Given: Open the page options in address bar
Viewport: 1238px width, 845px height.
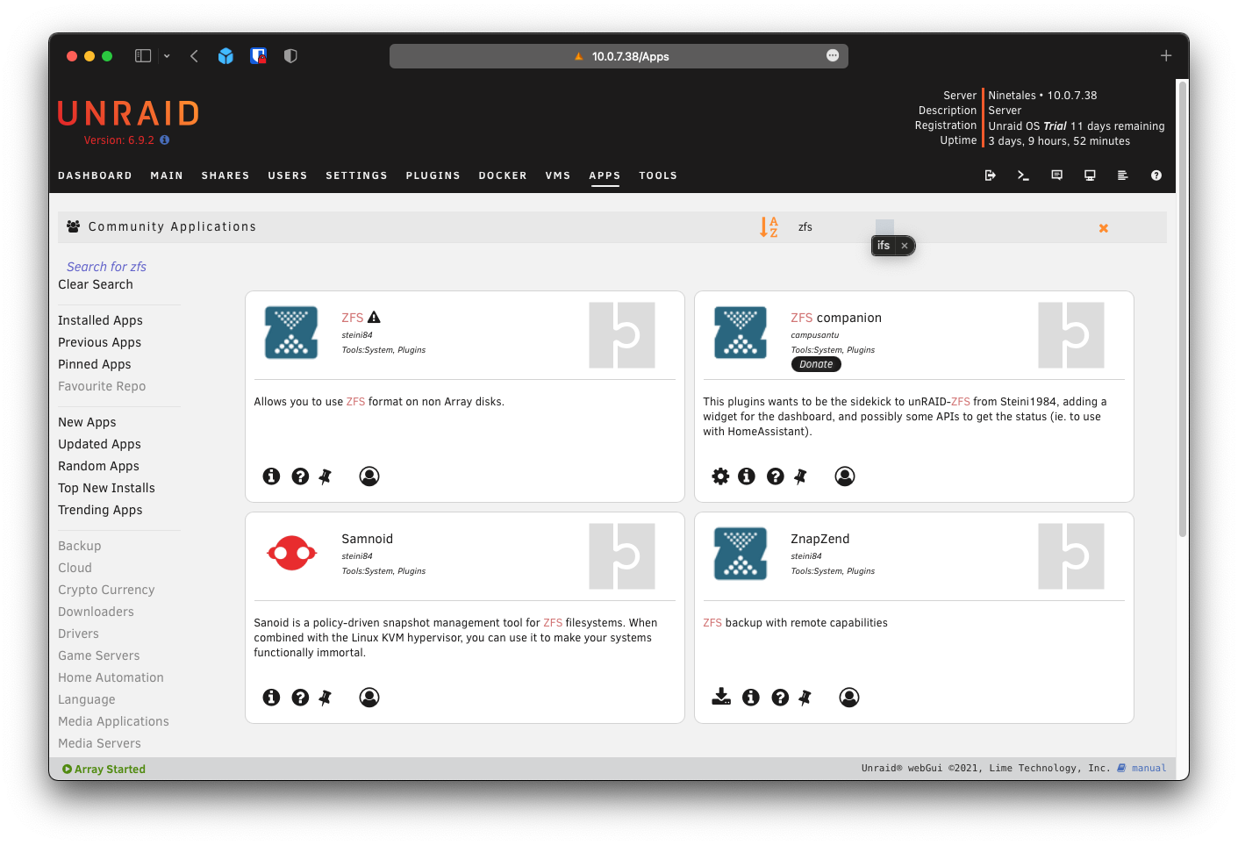Looking at the screenshot, I should coord(832,56).
